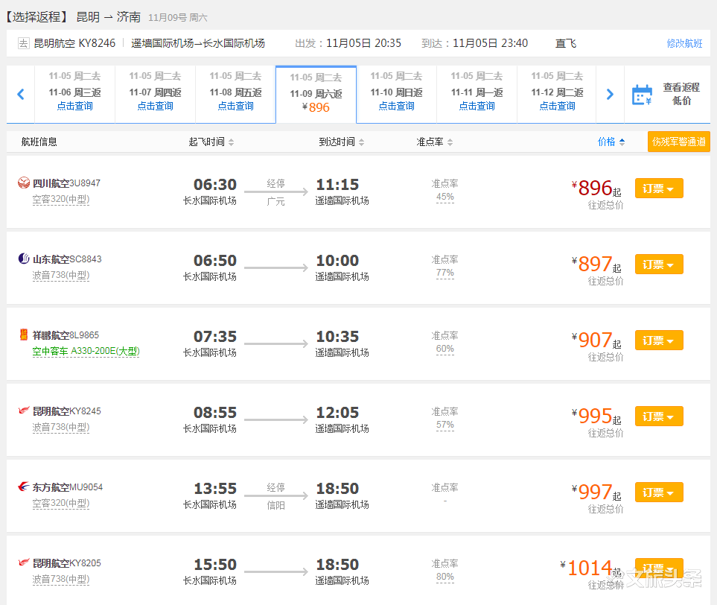Select 11-09 Saturday return tab

316,95
